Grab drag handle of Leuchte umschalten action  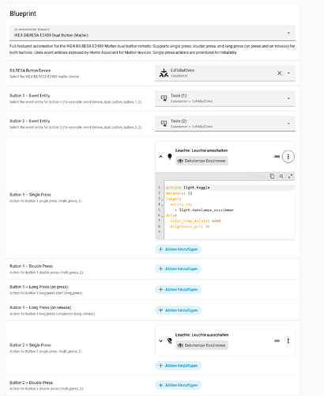(x=277, y=157)
